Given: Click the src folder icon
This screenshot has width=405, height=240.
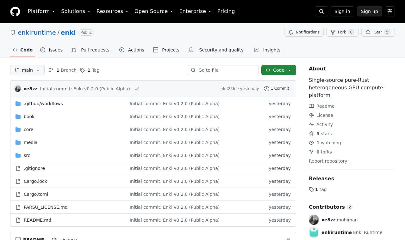Looking at the screenshot, I should tap(18, 155).
